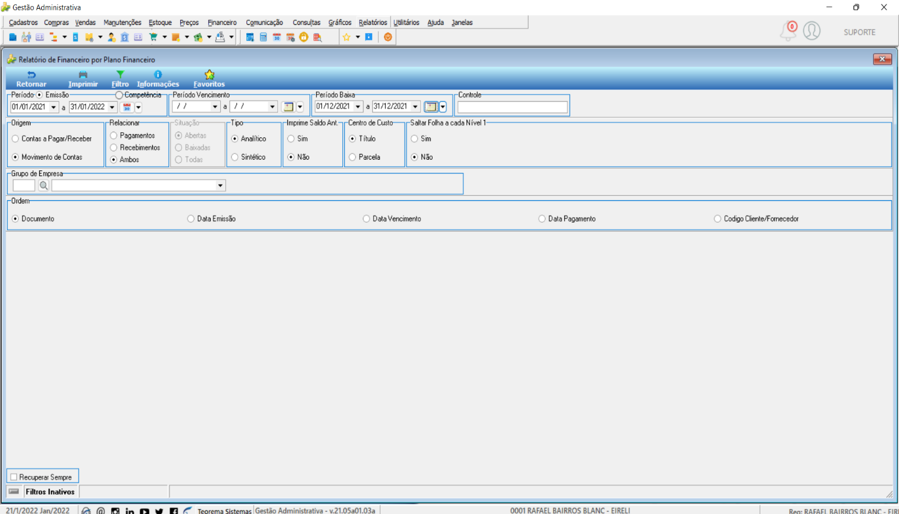899x514 pixels.
Task: Click the orange power icon in toolbar
Action: tap(388, 37)
